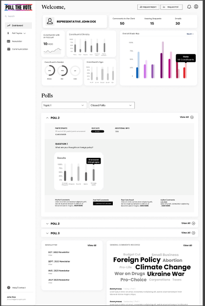Click the Request Poll button
The width and height of the screenshot is (205, 306).
coord(172,7)
